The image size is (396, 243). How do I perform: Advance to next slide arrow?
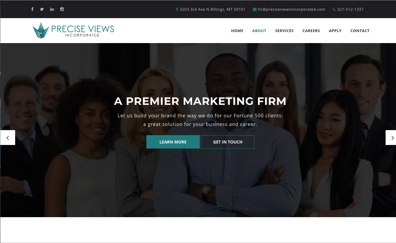click(391, 138)
